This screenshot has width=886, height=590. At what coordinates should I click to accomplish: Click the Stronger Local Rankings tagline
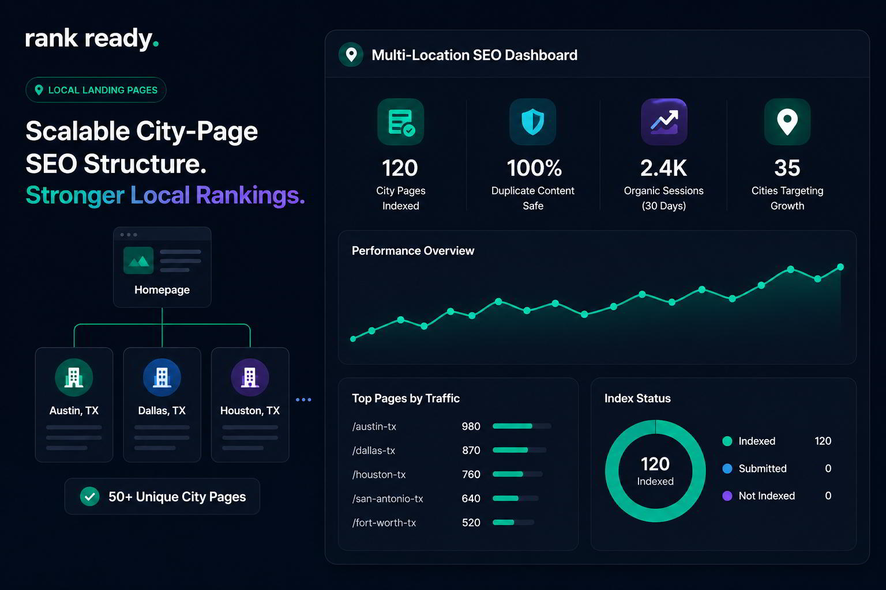165,195
